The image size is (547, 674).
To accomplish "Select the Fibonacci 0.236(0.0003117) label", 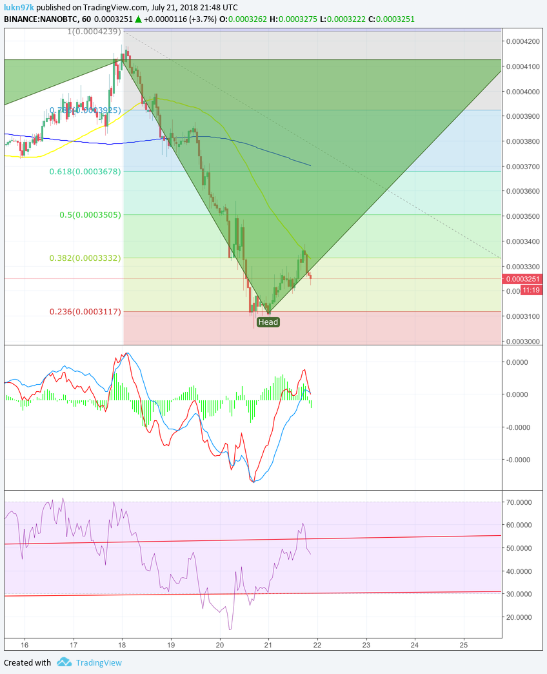I will (85, 311).
